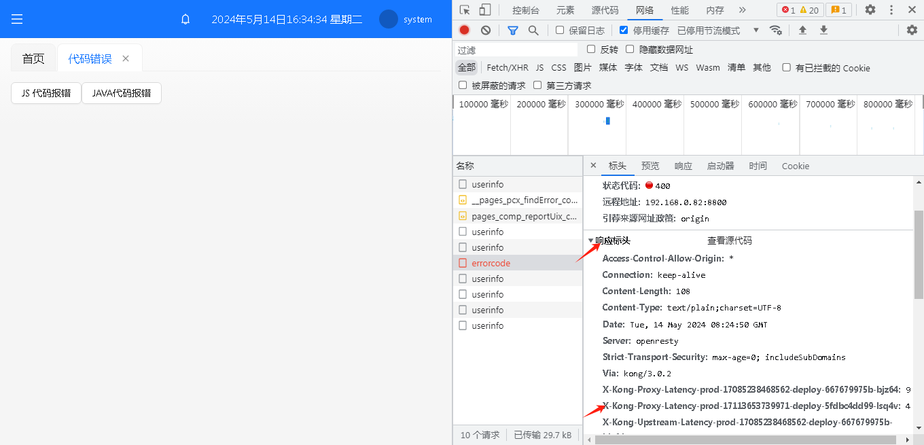Click the import HAR upload icon
Viewport: 924px width, 445px height.
802,30
